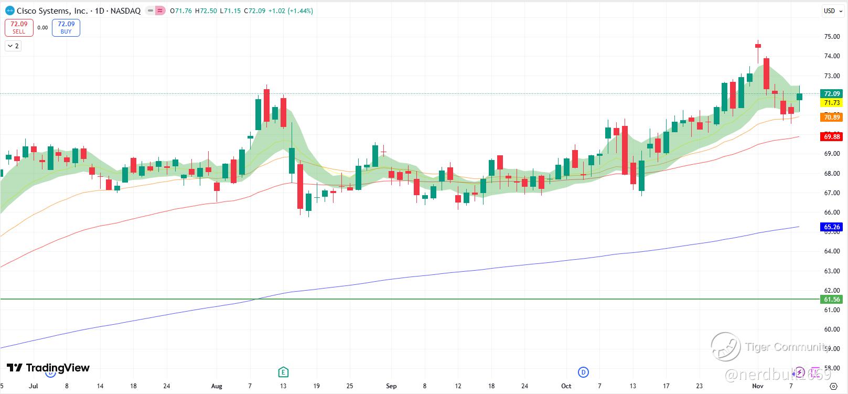
Task: Click the blue BUY button
Action: coord(66,27)
